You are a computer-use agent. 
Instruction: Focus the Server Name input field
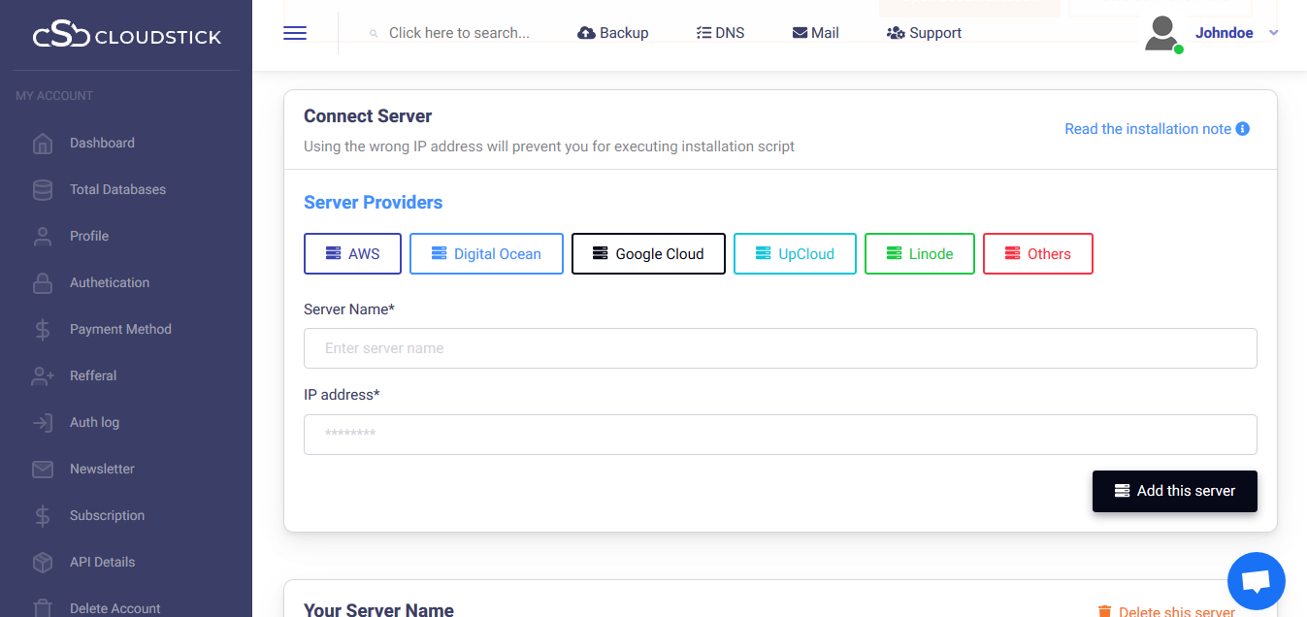tap(780, 348)
